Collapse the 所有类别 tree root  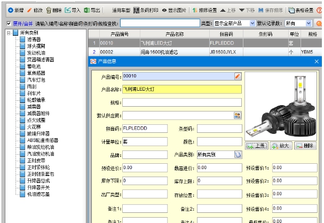coord(8,33)
